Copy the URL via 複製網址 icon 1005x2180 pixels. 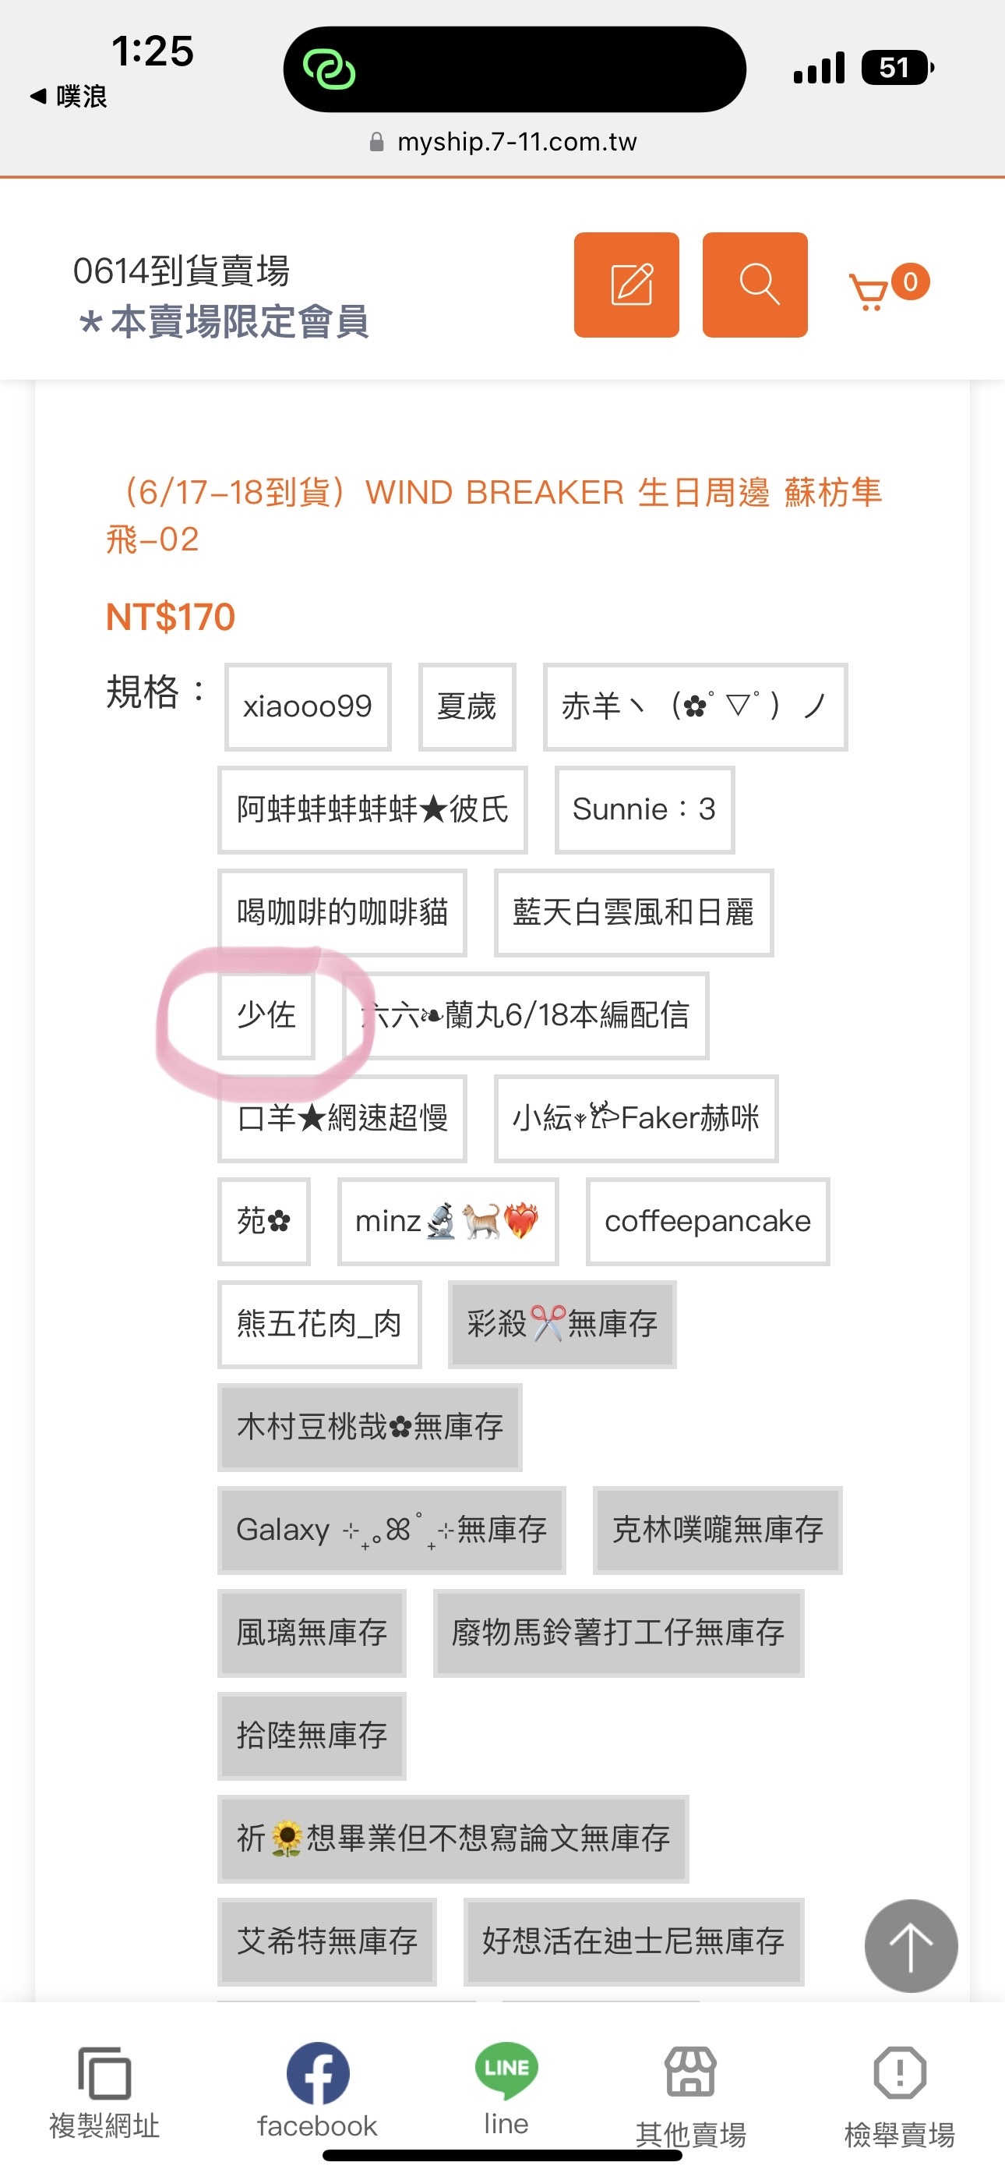pyautogui.click(x=104, y=2091)
